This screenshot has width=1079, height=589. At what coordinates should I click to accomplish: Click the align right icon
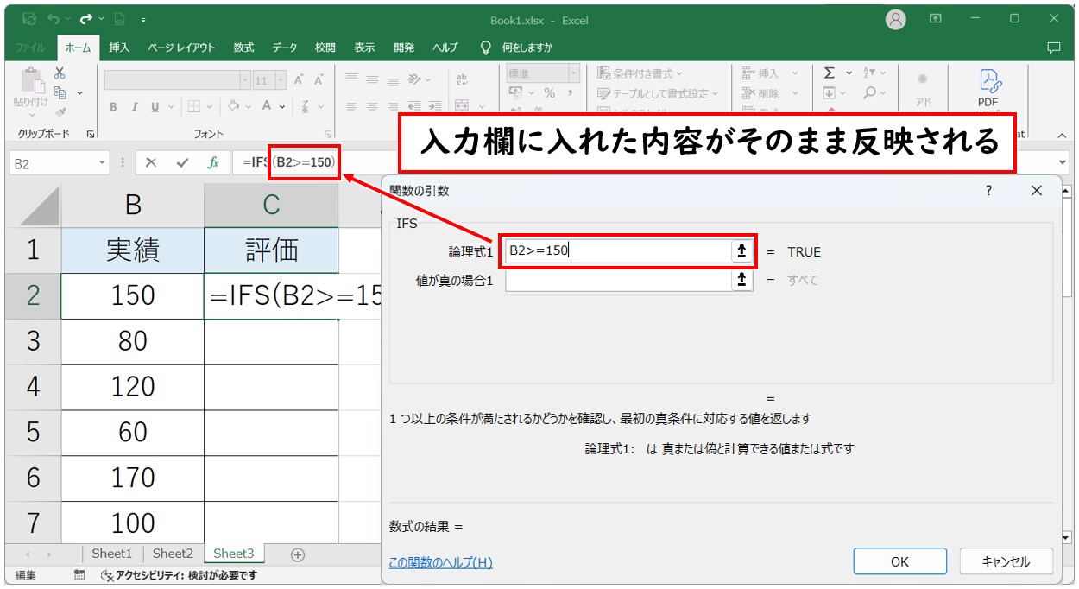[x=393, y=107]
